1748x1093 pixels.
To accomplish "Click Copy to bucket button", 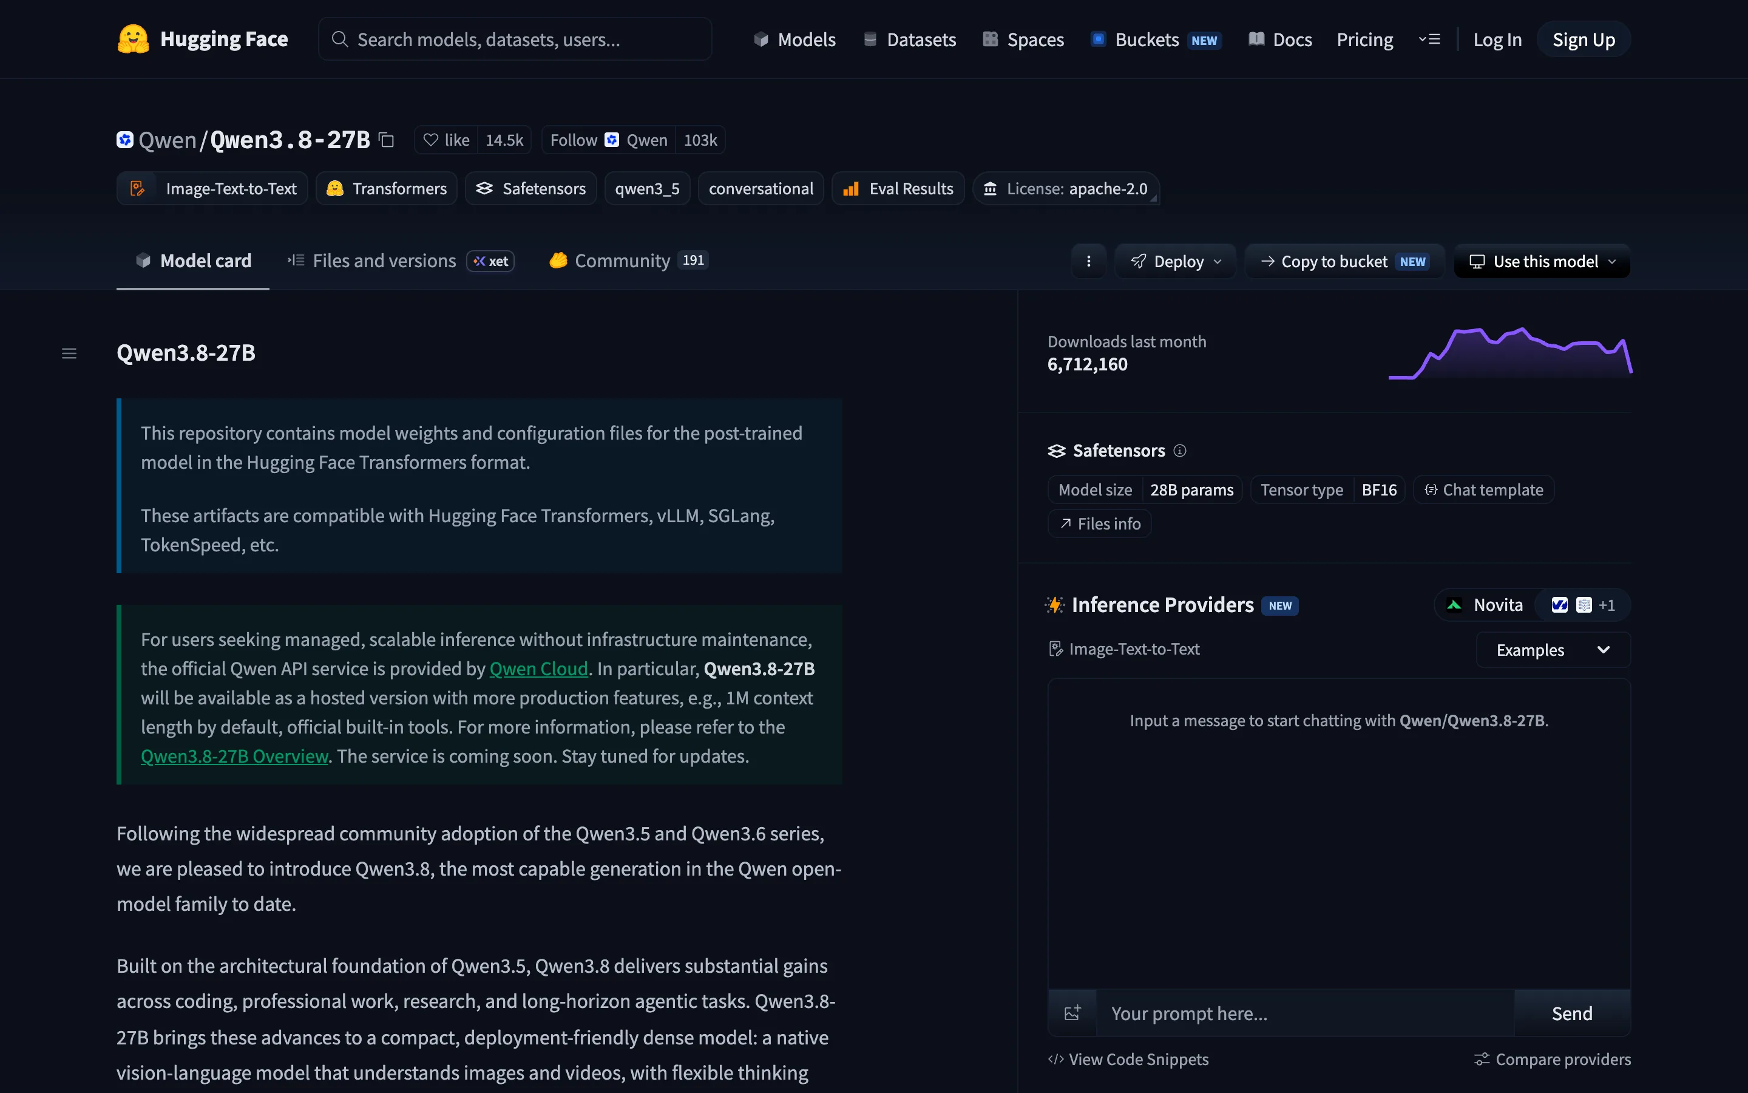I will point(1344,261).
